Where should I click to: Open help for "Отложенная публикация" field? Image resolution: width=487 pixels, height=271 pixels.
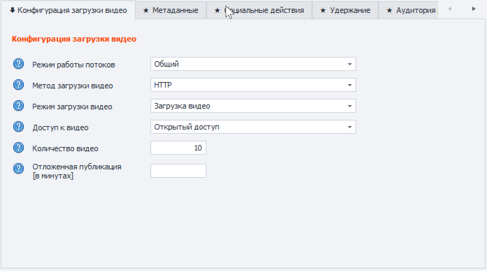[x=18, y=168]
